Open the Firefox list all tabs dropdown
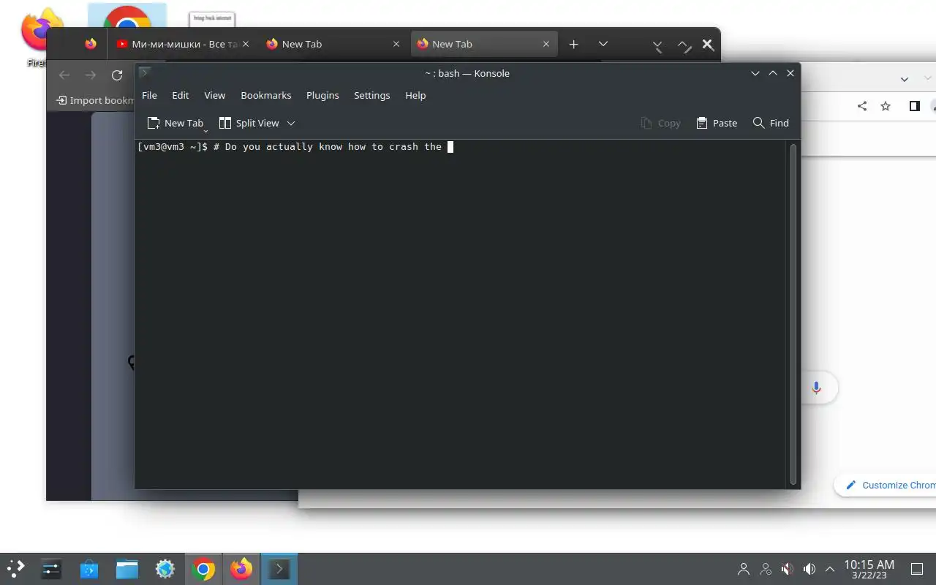Viewport: 936px width, 585px height. (603, 44)
